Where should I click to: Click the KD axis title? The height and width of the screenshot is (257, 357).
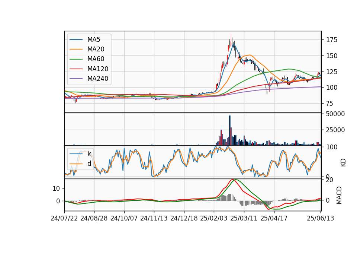[343, 163]
